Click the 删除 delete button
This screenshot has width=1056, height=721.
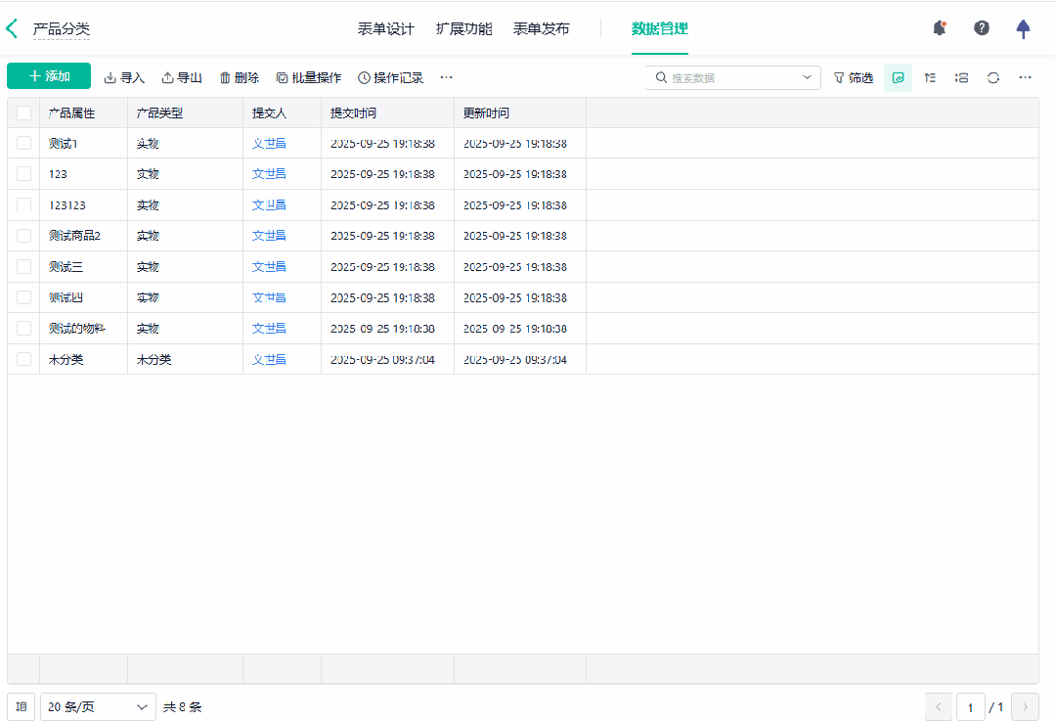[240, 77]
